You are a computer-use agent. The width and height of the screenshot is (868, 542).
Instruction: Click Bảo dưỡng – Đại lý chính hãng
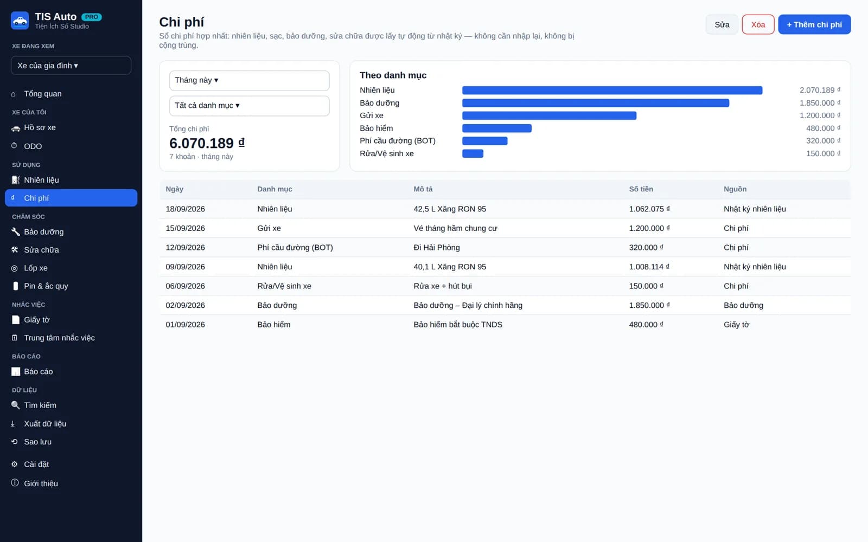pyautogui.click(x=468, y=305)
